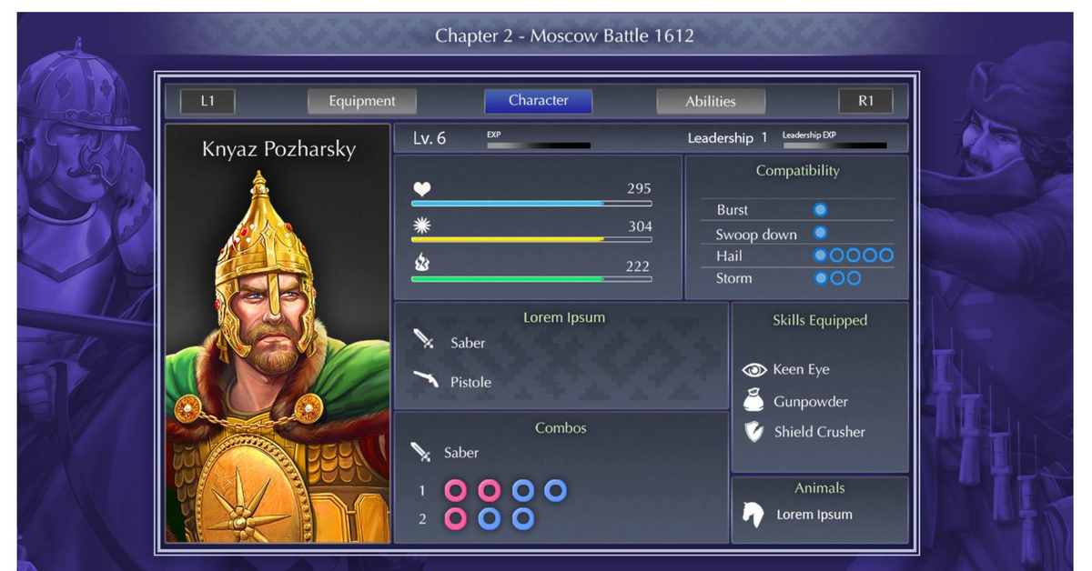Click the horse icon under Animals
The image size is (1092, 571).
tap(753, 515)
